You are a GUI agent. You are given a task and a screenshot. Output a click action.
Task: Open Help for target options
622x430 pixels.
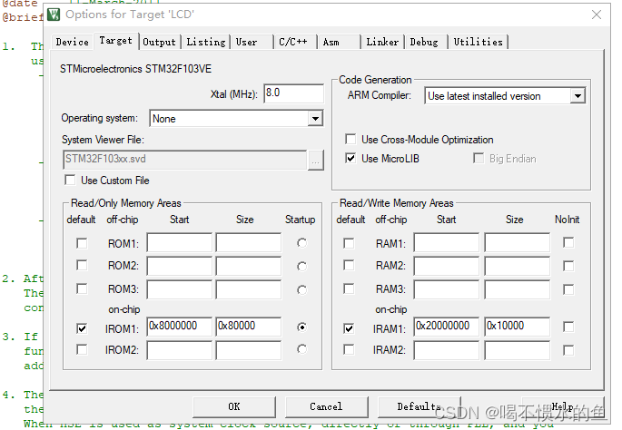(562, 407)
